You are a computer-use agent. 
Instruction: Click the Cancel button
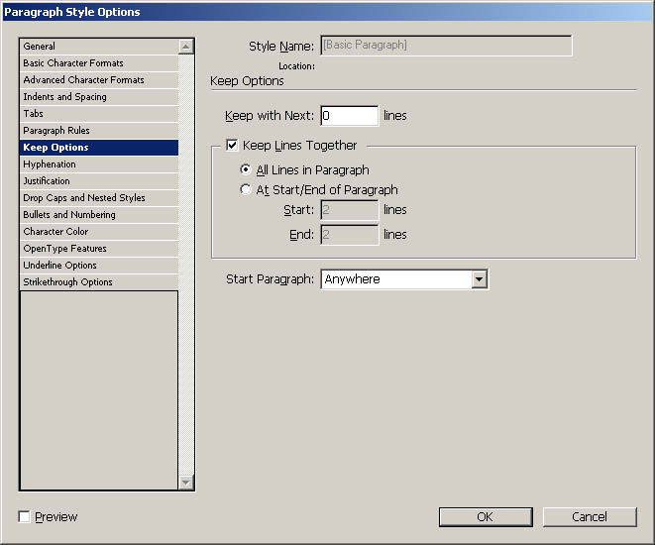tap(590, 517)
